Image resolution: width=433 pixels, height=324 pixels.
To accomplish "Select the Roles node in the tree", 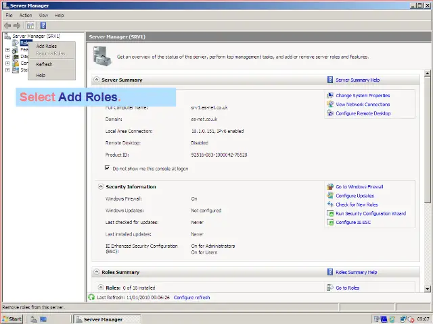I will [24, 43].
